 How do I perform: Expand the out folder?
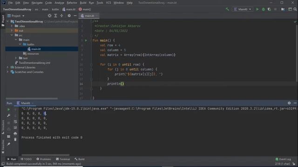click(x=12, y=31)
